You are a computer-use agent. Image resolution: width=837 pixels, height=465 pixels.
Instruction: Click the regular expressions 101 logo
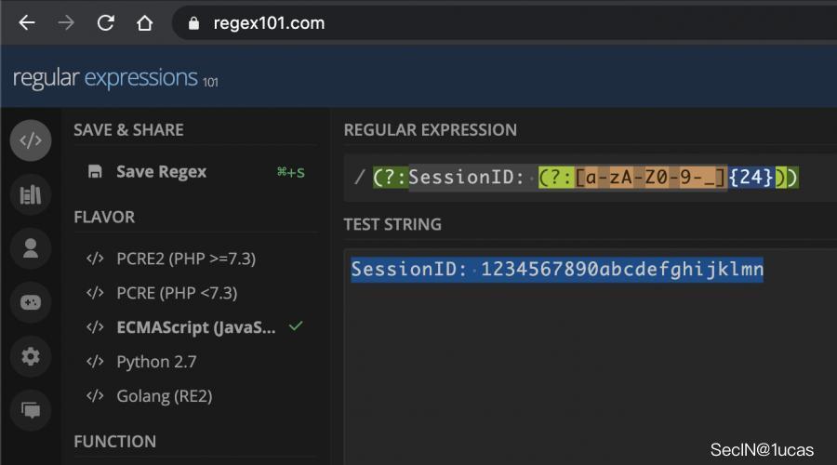click(x=114, y=78)
